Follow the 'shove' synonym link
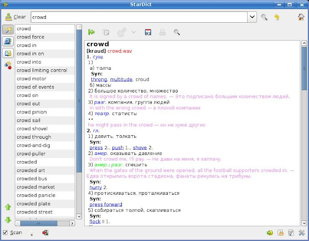The width and height of the screenshot is (309, 241). tap(140, 148)
